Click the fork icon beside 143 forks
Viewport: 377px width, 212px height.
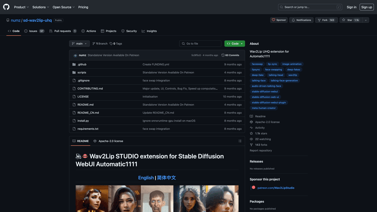tap(251, 145)
